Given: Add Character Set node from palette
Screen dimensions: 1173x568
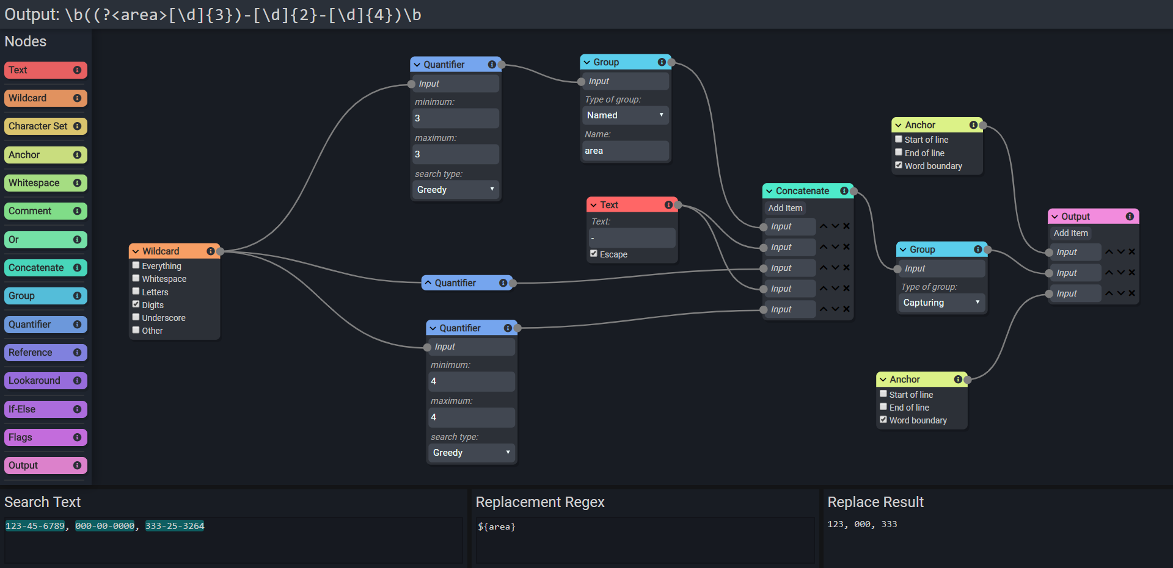Looking at the screenshot, I should click(46, 126).
